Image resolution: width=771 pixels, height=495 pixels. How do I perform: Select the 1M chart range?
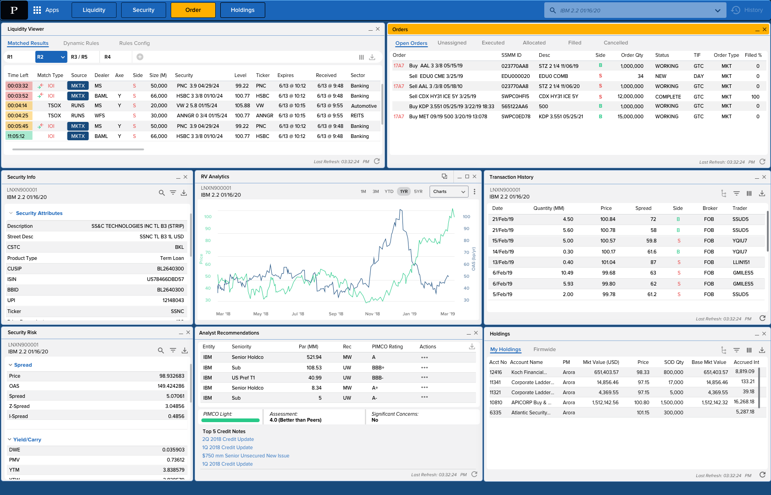[363, 192]
